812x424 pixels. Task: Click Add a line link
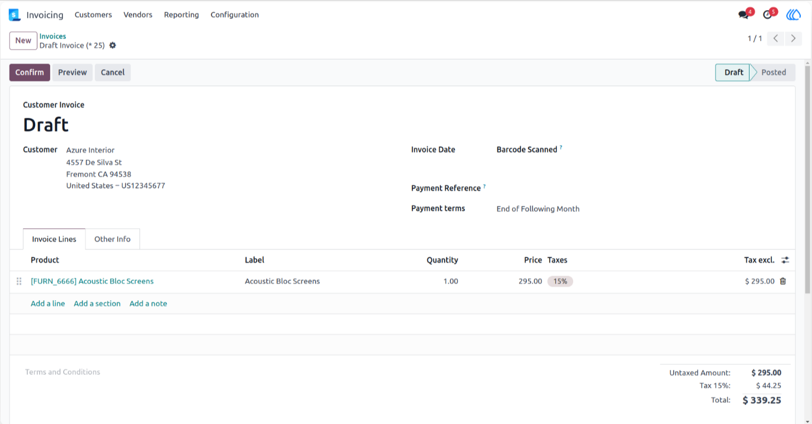pos(48,303)
